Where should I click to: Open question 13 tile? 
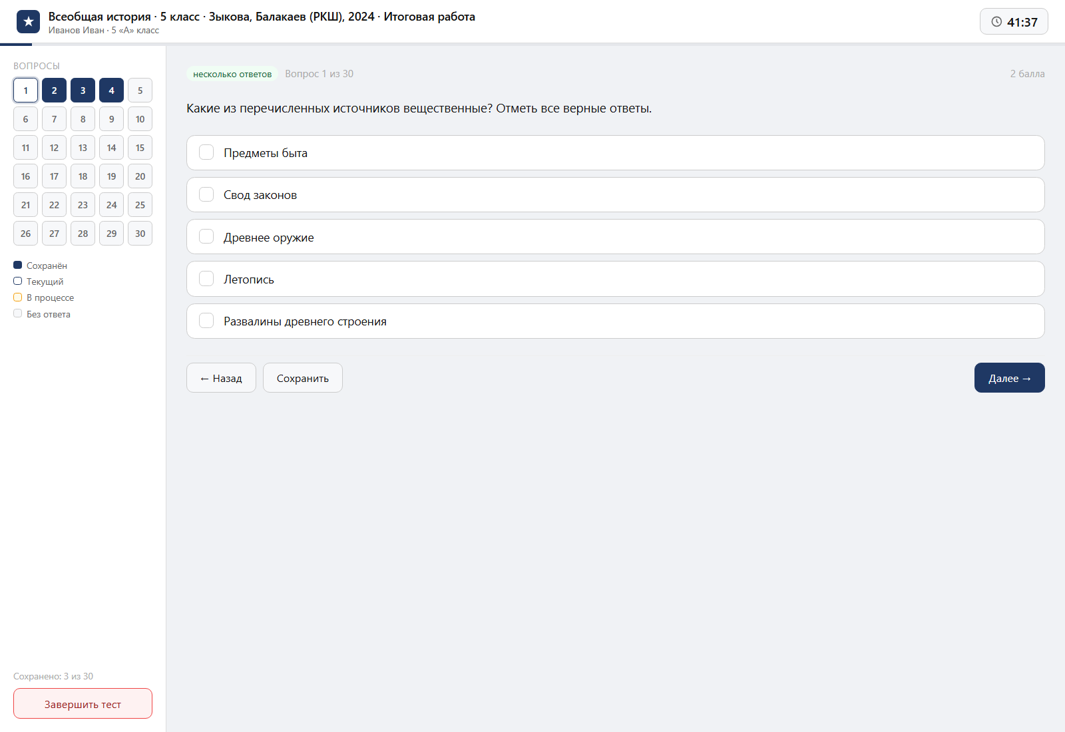tap(83, 148)
